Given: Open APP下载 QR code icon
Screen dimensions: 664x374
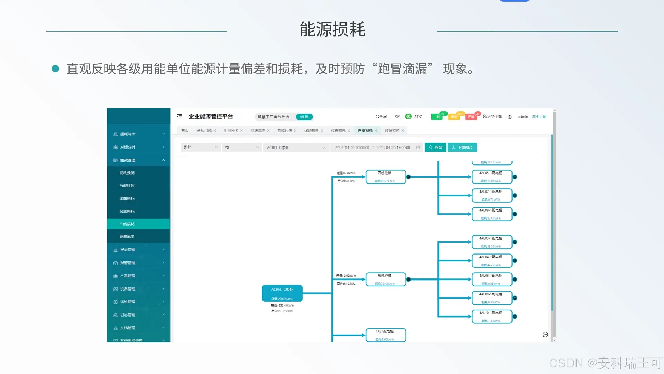Looking at the screenshot, I should point(485,116).
